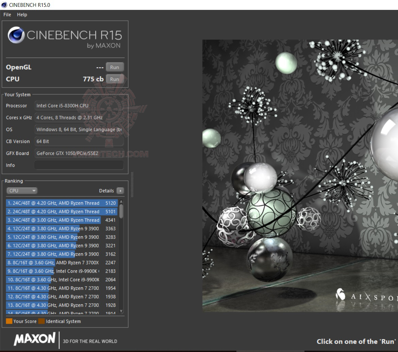This screenshot has width=398, height=352.
Task: Click the ranking list scrollbar thumb
Action: 121,211
